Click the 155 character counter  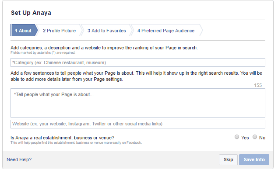258,85
